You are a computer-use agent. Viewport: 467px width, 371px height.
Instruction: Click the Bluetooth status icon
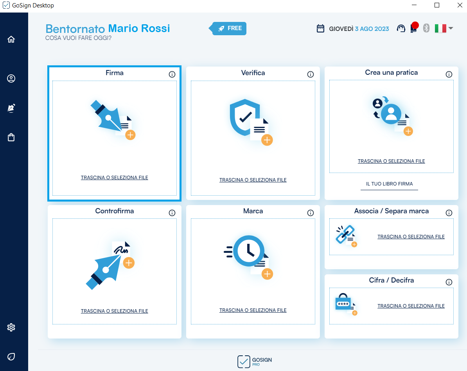click(426, 28)
